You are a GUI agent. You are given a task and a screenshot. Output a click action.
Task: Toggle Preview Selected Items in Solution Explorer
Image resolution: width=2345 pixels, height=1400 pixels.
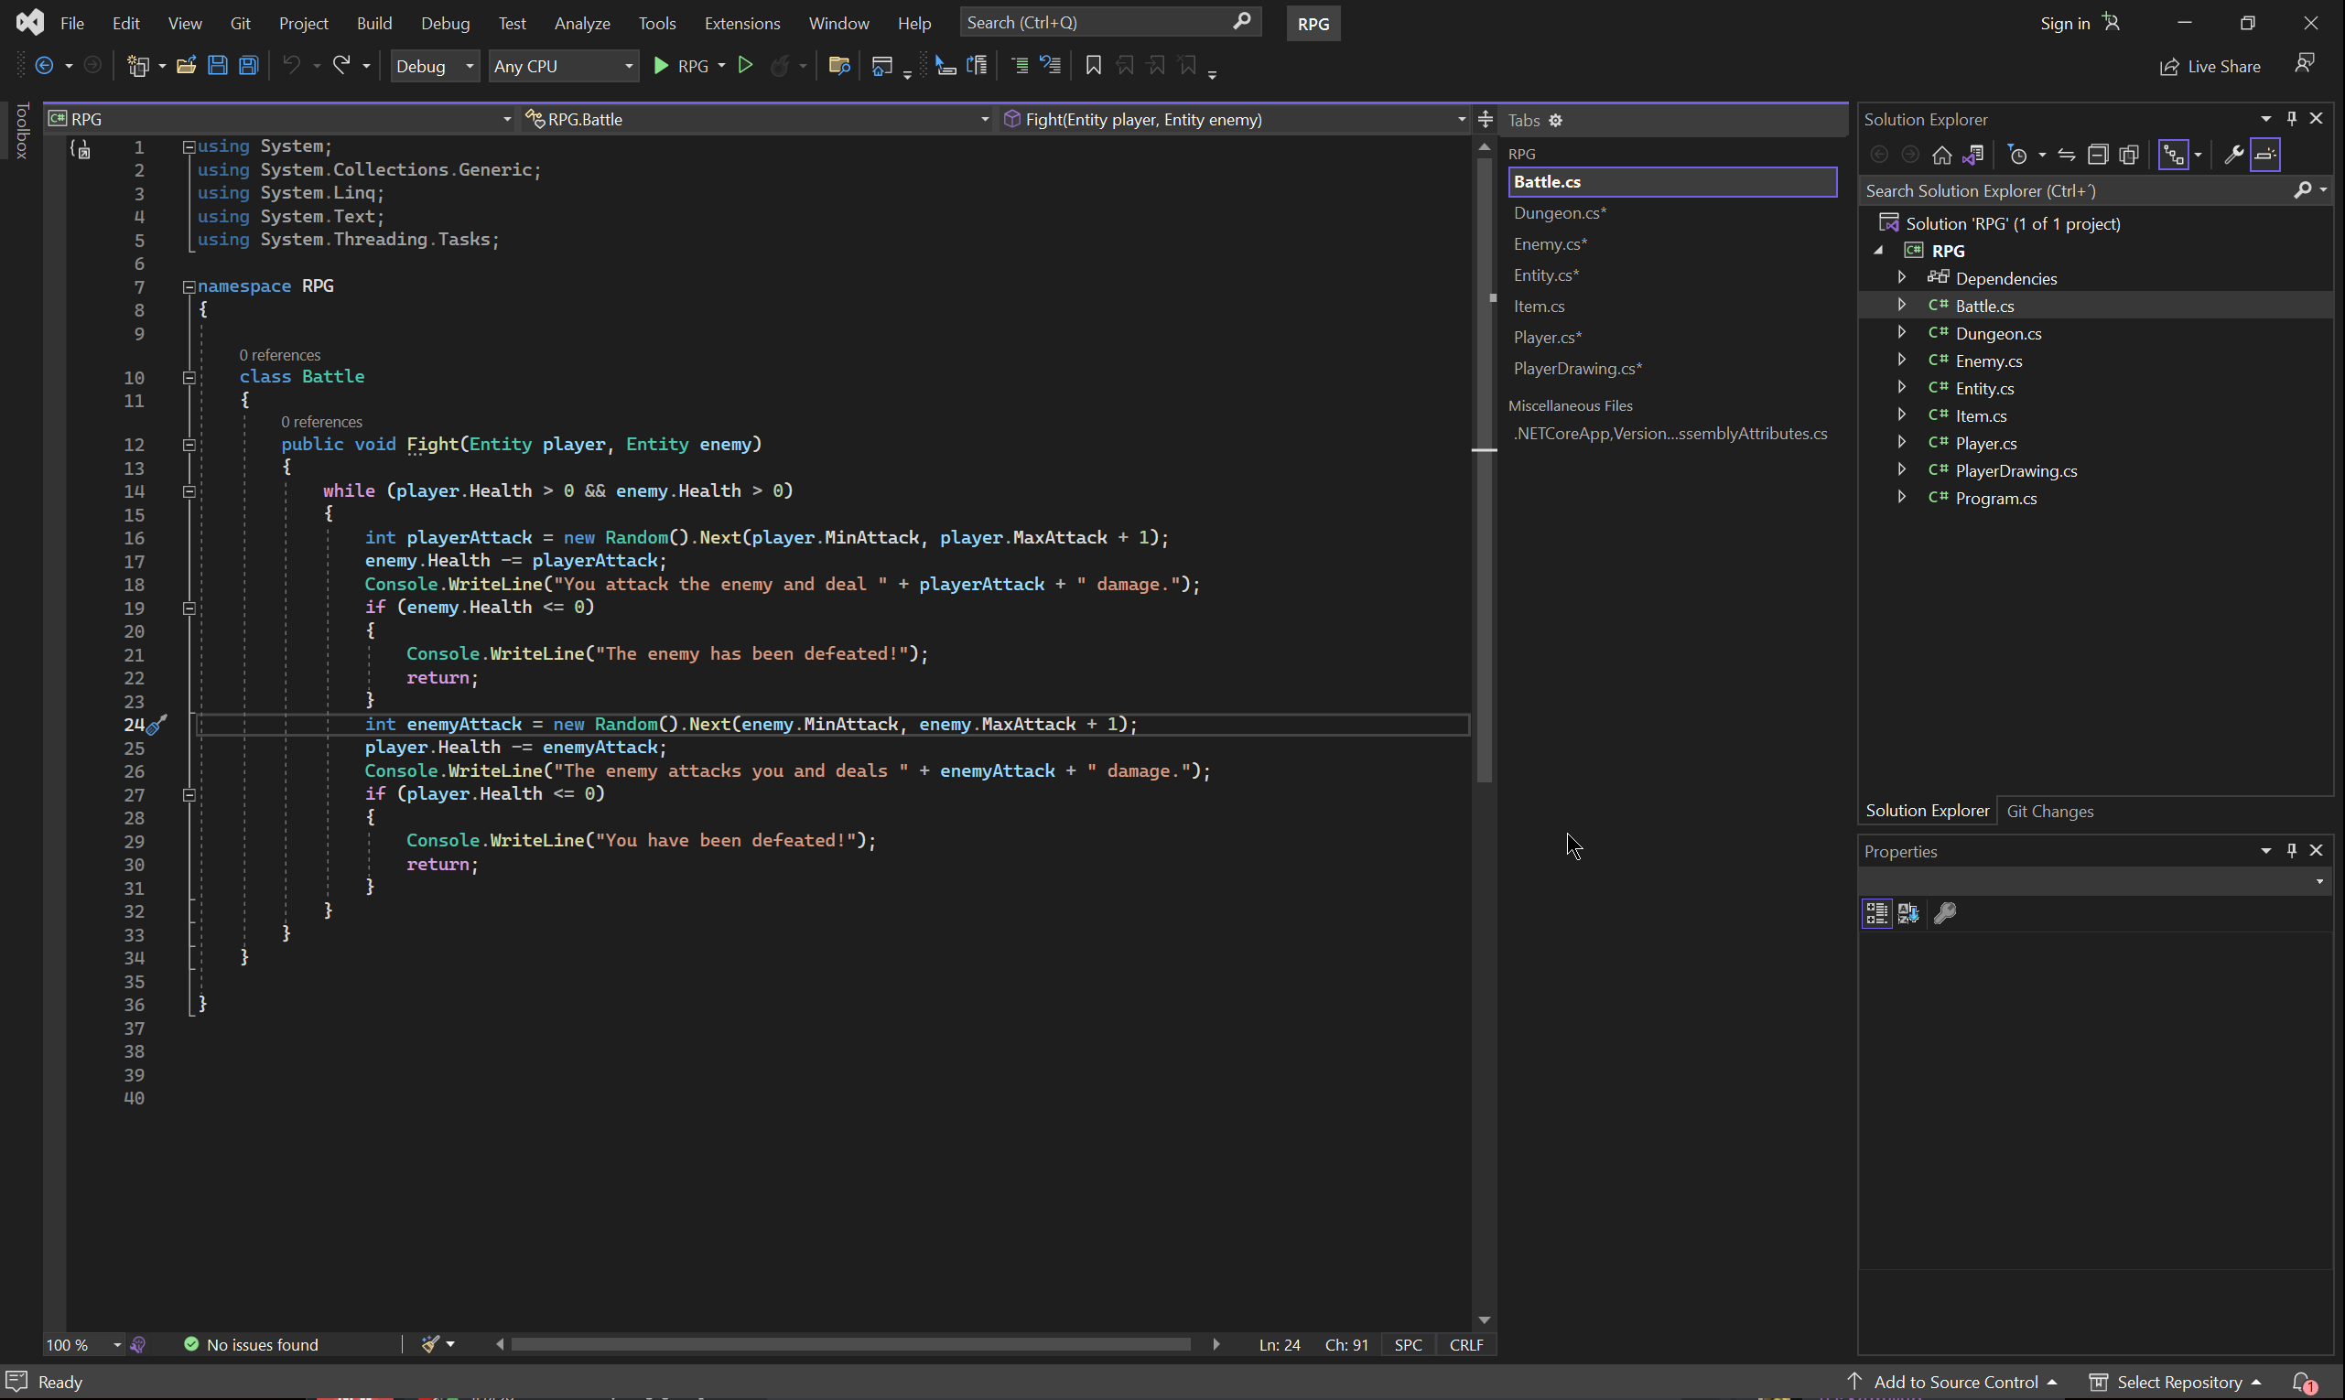coord(2265,156)
